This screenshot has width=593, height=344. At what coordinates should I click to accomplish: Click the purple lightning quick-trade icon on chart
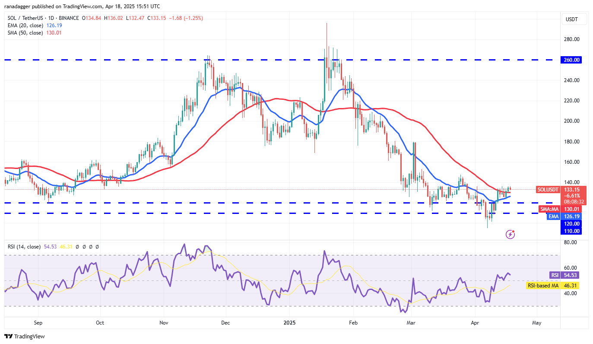click(x=511, y=234)
